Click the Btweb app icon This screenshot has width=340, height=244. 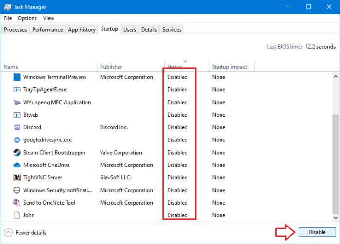pos(17,115)
